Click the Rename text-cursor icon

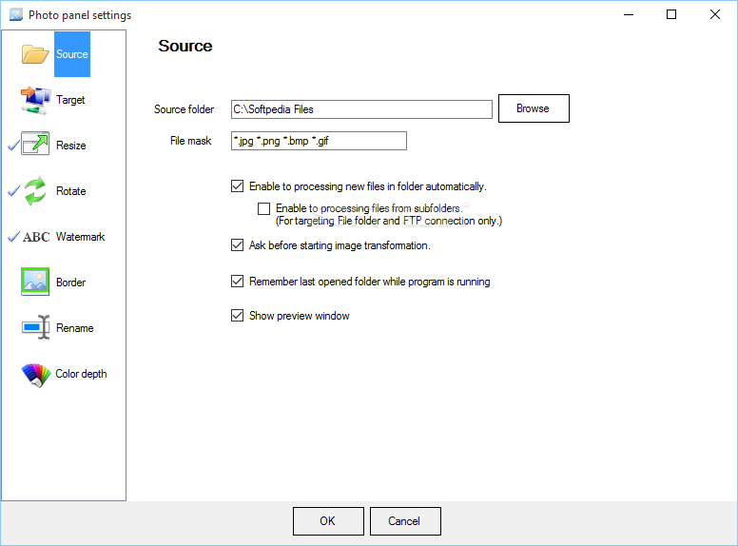click(x=36, y=327)
